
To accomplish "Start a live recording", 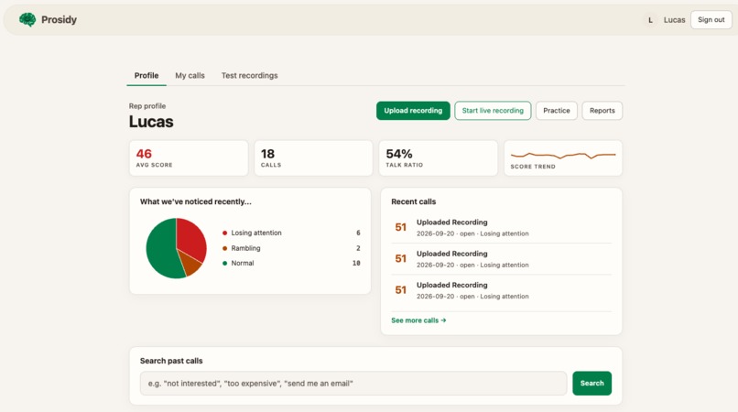I will click(493, 111).
